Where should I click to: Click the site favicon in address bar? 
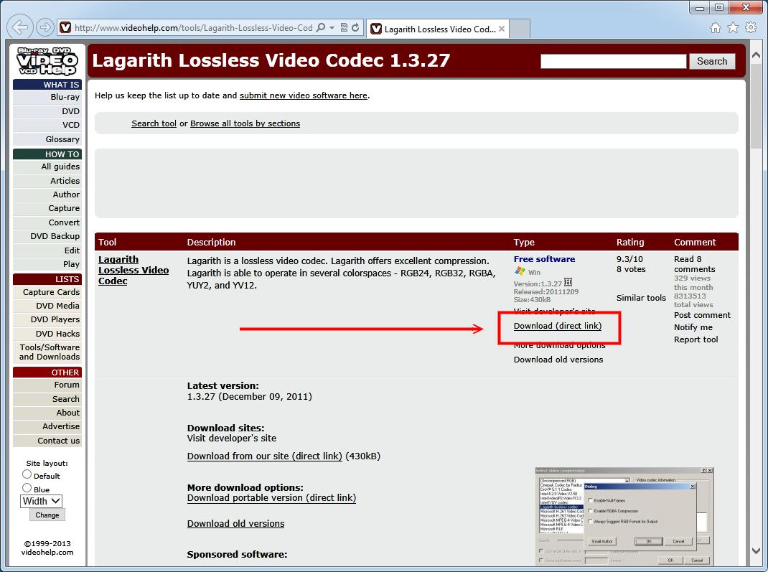click(x=65, y=28)
